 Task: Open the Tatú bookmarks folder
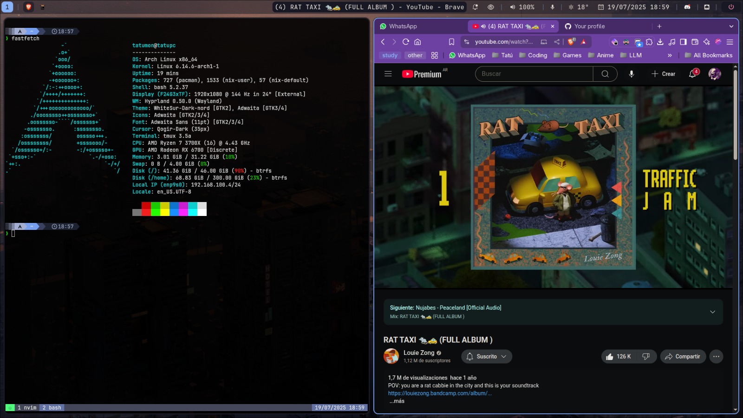(502, 55)
